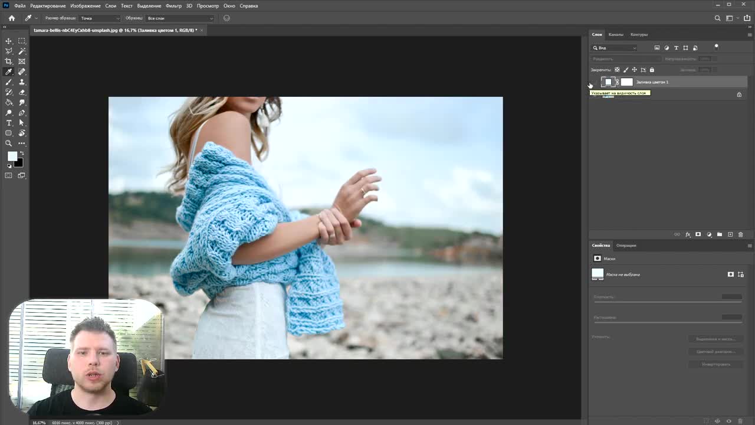Select the Move tool
Screen dimensions: 755x425
coord(9,41)
